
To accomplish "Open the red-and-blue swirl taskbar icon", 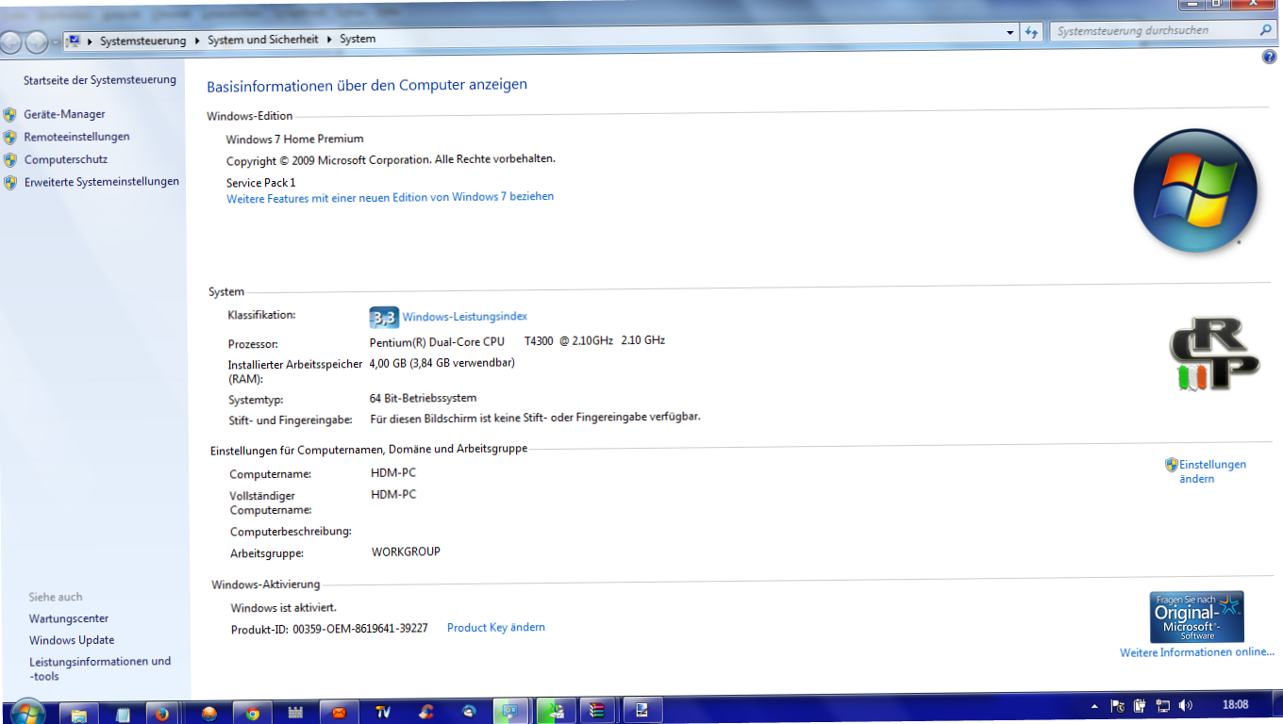I will (x=426, y=713).
